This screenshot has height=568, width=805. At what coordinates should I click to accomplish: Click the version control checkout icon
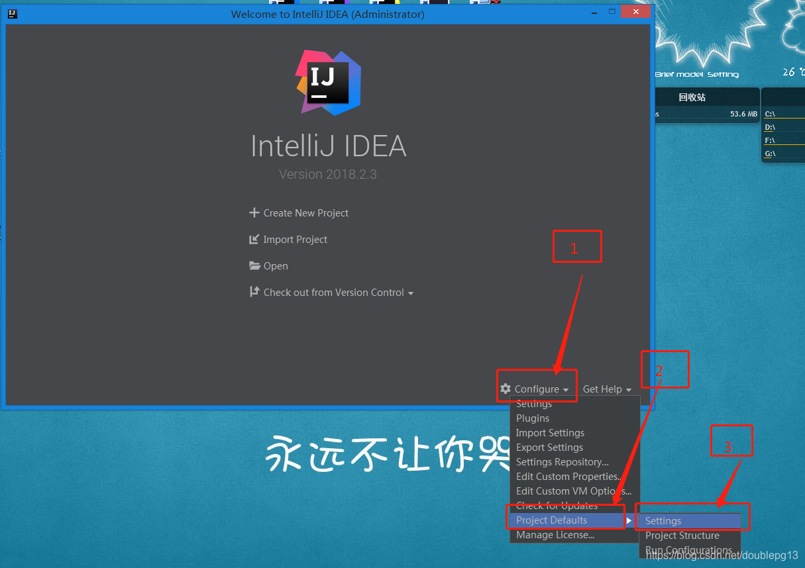(254, 292)
